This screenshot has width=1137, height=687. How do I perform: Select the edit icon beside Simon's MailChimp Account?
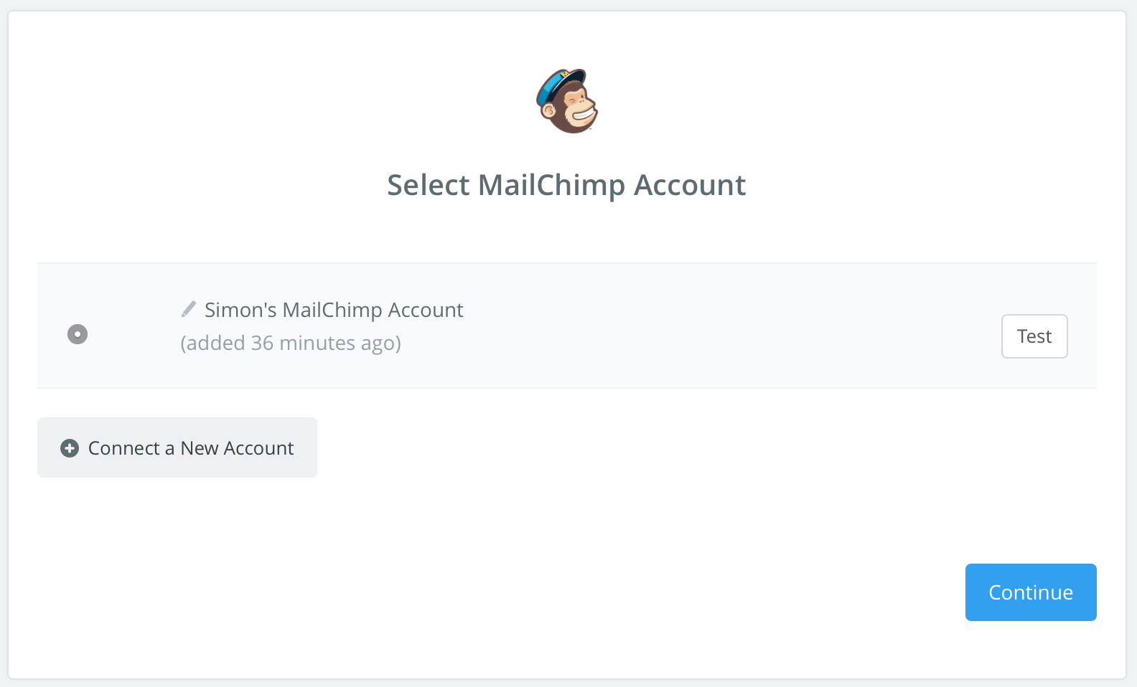pyautogui.click(x=187, y=308)
